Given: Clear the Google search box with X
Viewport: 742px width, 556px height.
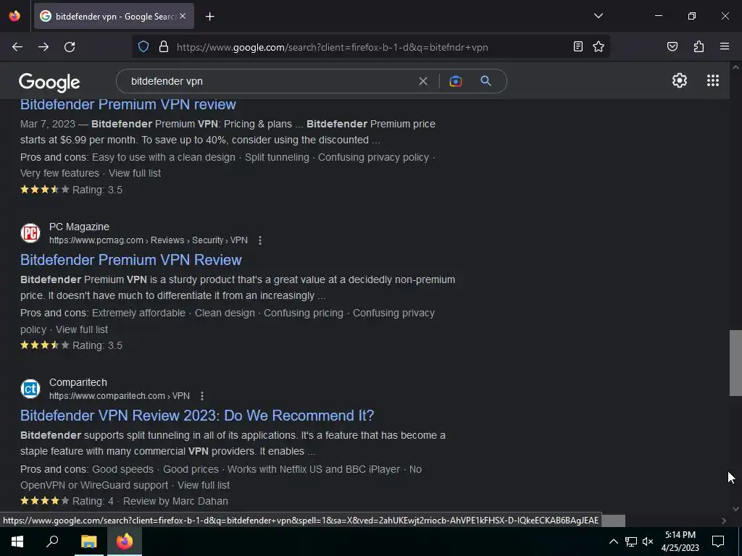Looking at the screenshot, I should pyautogui.click(x=423, y=81).
